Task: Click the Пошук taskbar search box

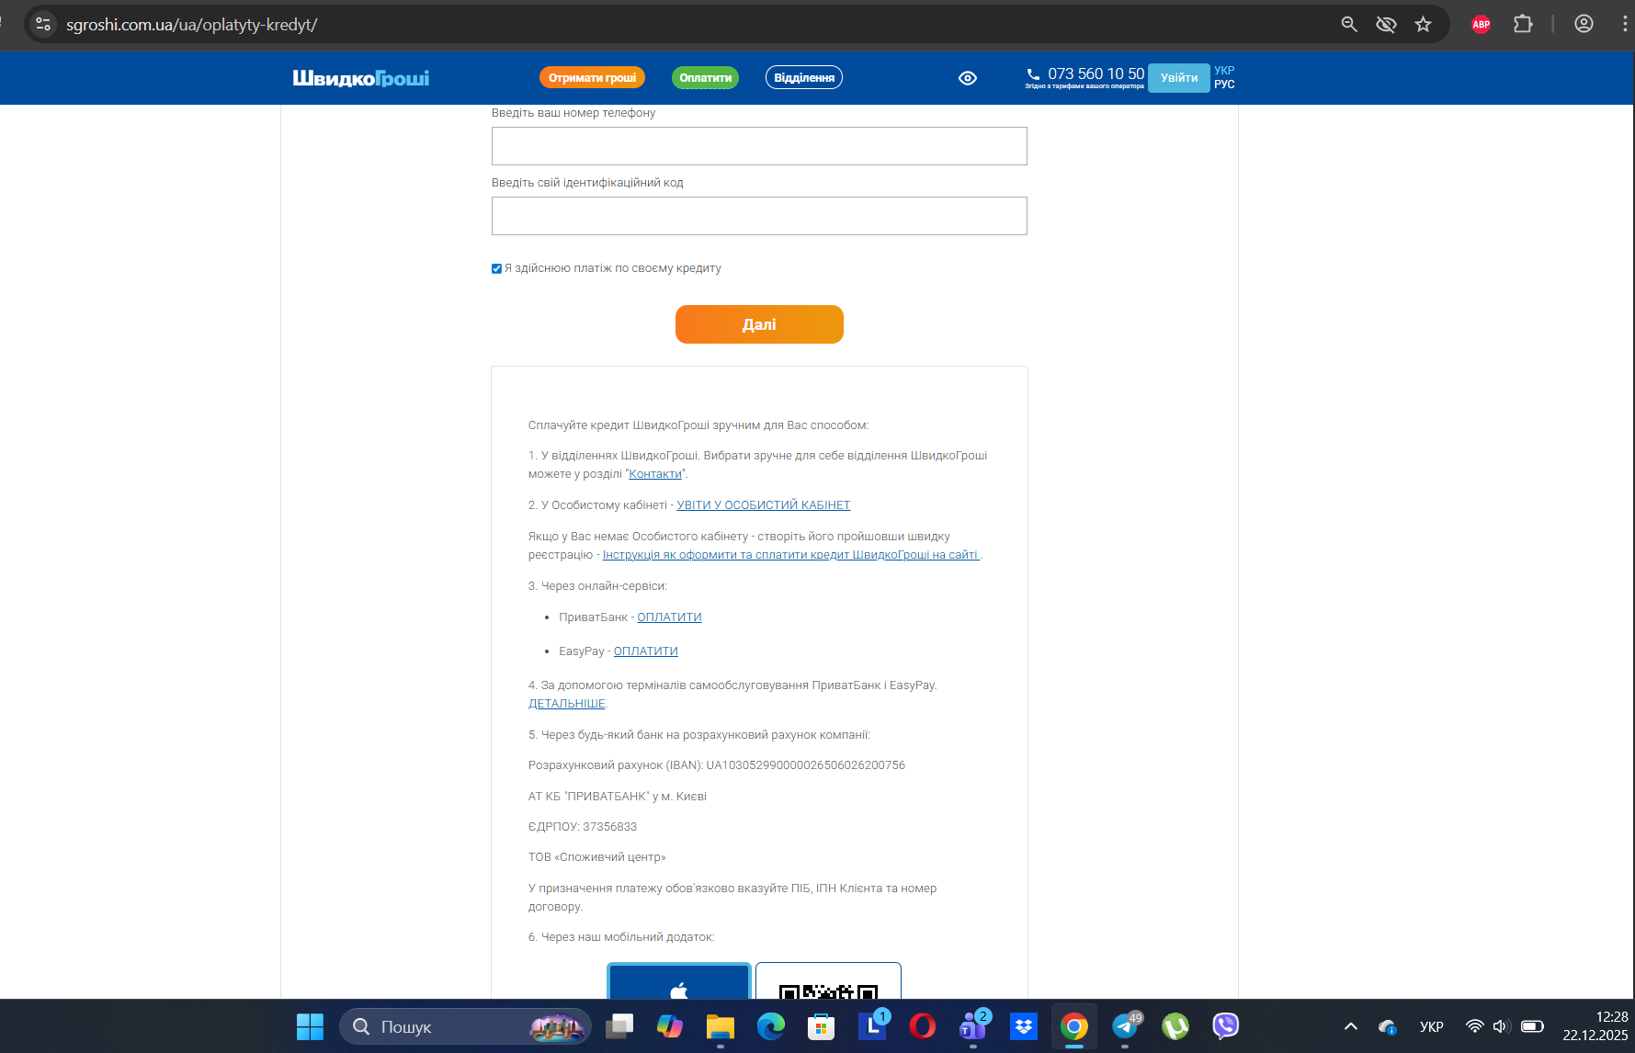Action: point(465,1026)
